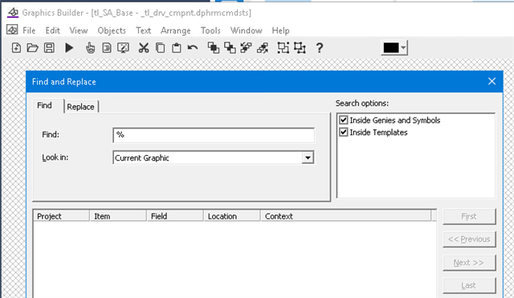The width and height of the screenshot is (514, 298).
Task: Click the Next >> button
Action: pyautogui.click(x=469, y=263)
